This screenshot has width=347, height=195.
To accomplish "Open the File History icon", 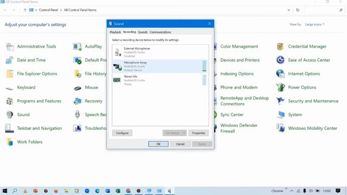I will click(78, 74).
